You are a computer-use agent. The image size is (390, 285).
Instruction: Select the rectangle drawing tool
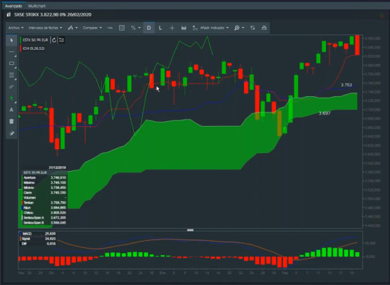click(11, 63)
